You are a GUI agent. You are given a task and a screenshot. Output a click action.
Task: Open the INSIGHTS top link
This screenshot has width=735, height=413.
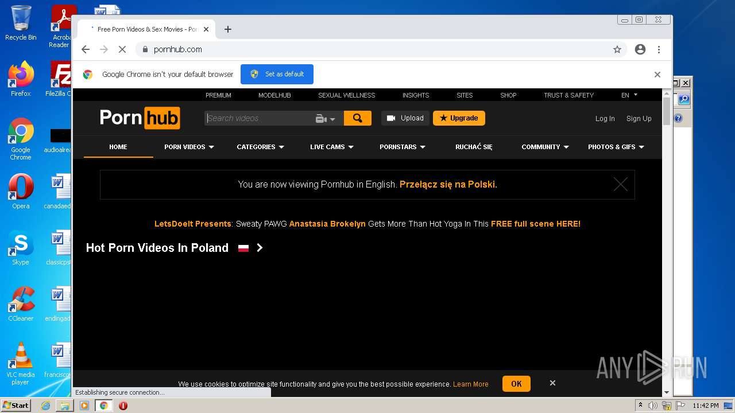pos(416,95)
